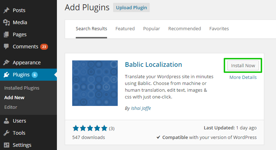276x150 pixels.
Task: Click the Bablic plugin thumbnail image
Action: pos(95,83)
